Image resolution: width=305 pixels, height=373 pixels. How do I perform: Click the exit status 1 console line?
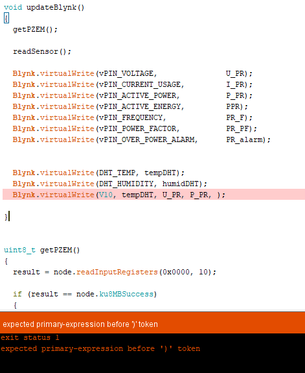point(30,337)
